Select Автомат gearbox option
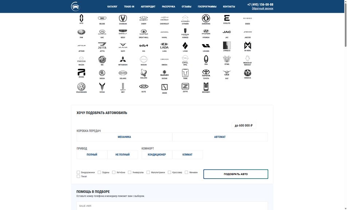347x210 pixels. coord(220,137)
